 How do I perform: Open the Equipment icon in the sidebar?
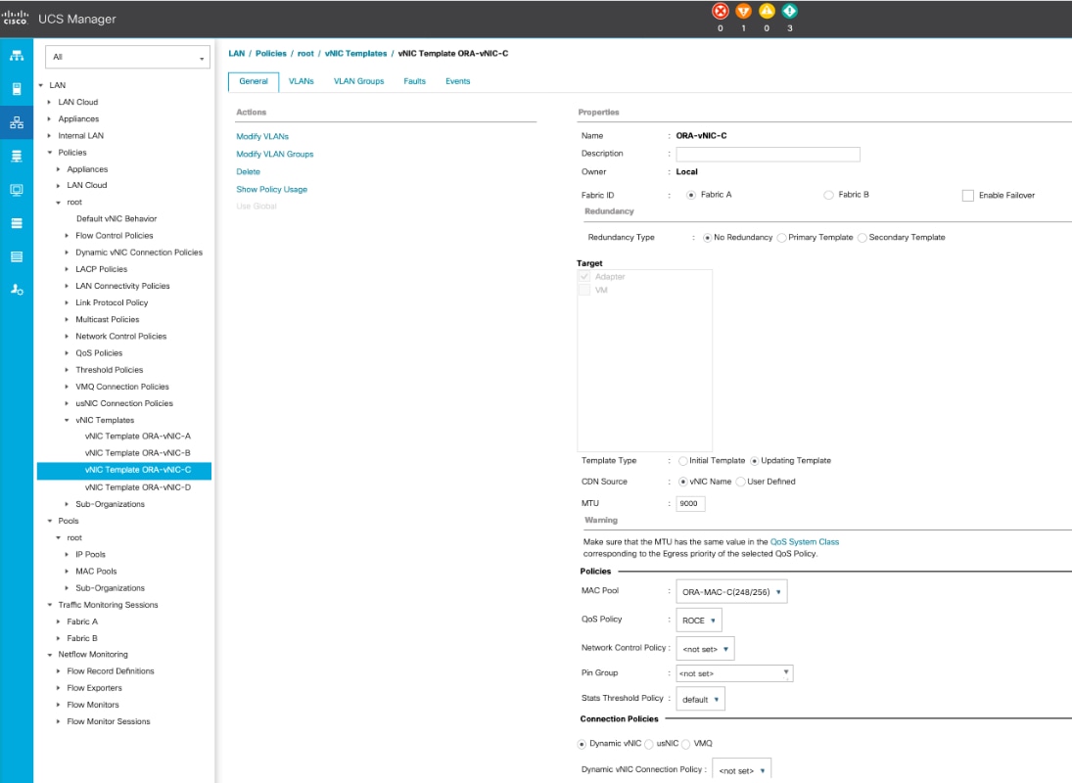17,56
